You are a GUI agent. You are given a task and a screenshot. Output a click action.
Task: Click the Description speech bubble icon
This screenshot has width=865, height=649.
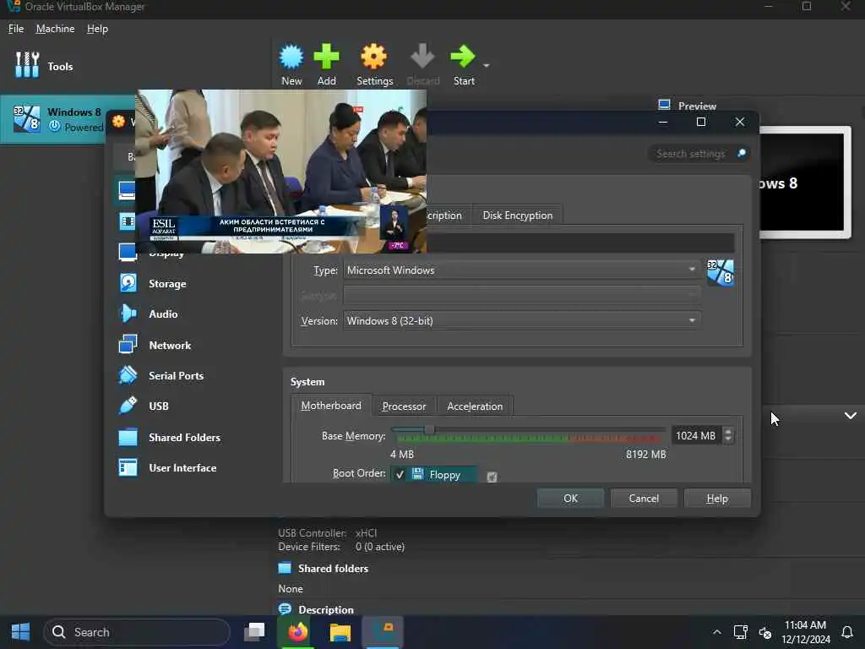pyautogui.click(x=285, y=608)
